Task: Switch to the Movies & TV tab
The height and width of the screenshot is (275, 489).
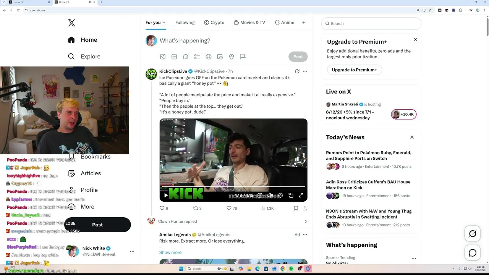Action: pos(249,23)
